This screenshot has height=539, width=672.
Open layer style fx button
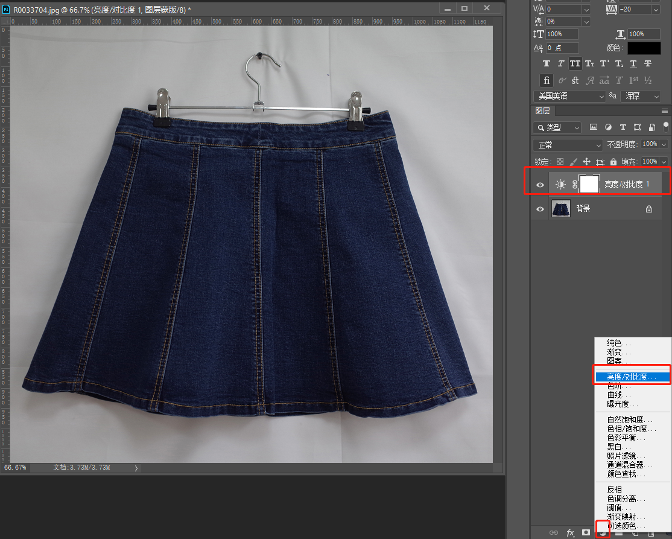570,532
